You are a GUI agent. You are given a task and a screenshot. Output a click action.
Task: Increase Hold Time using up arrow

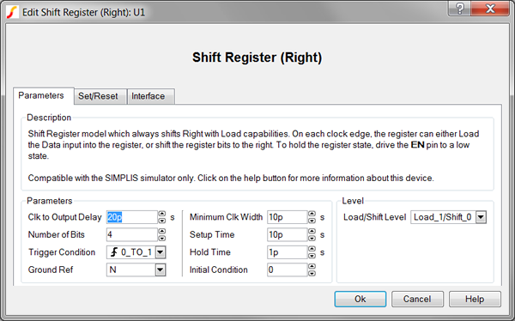coord(312,249)
